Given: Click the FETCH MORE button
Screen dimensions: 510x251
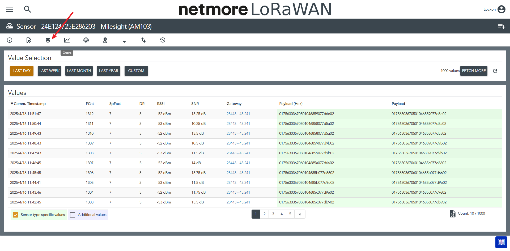Looking at the screenshot, I should point(474,71).
